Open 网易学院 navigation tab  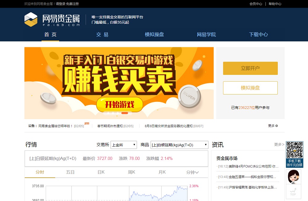click(206, 35)
